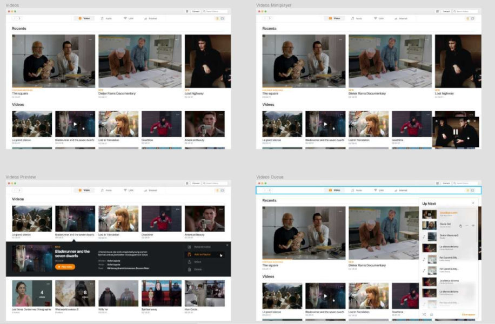Click the Connect button in the Videos Queue toolbar
This screenshot has height=324, width=495.
click(x=446, y=183)
